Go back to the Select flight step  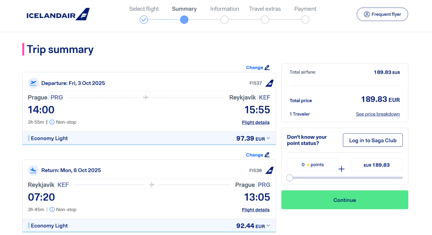tap(144, 20)
